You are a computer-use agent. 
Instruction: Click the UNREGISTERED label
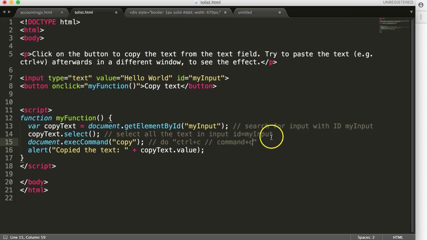[398, 2]
